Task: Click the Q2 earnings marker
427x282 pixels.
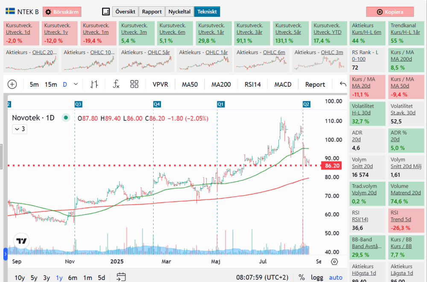Action: [306, 104]
